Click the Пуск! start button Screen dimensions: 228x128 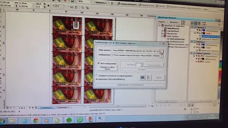(159, 78)
